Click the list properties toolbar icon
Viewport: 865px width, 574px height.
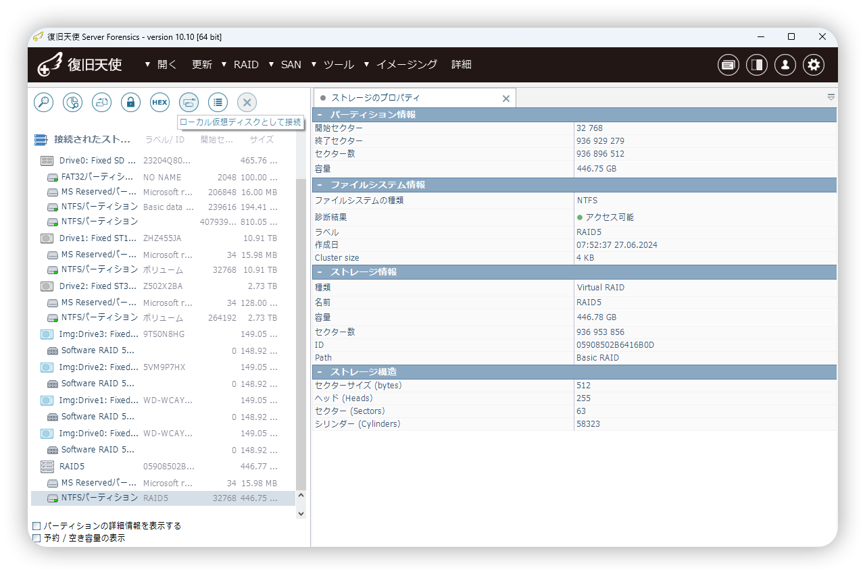click(x=218, y=103)
